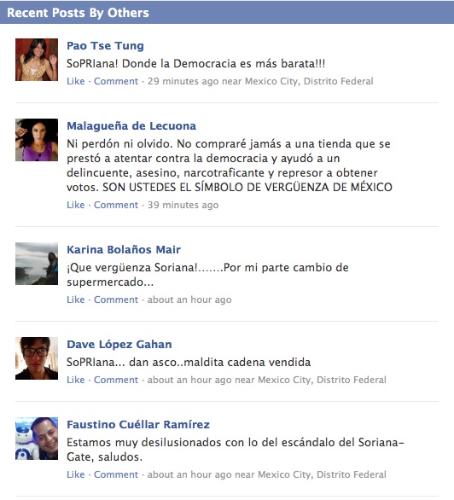Comment on Karina Bolaños Mair's post

[x=116, y=299]
